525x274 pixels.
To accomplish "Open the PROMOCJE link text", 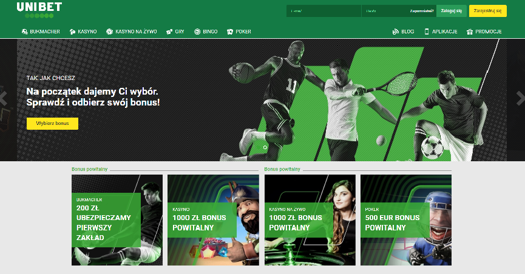I will [x=489, y=32].
